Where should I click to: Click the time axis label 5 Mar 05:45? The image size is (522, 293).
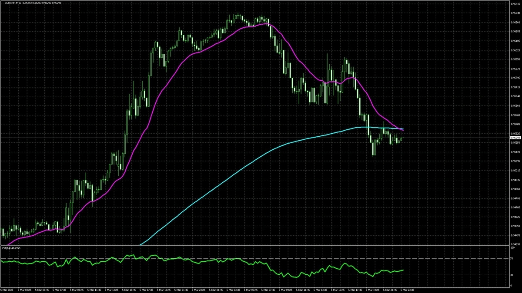pyautogui.click(x=41, y=289)
